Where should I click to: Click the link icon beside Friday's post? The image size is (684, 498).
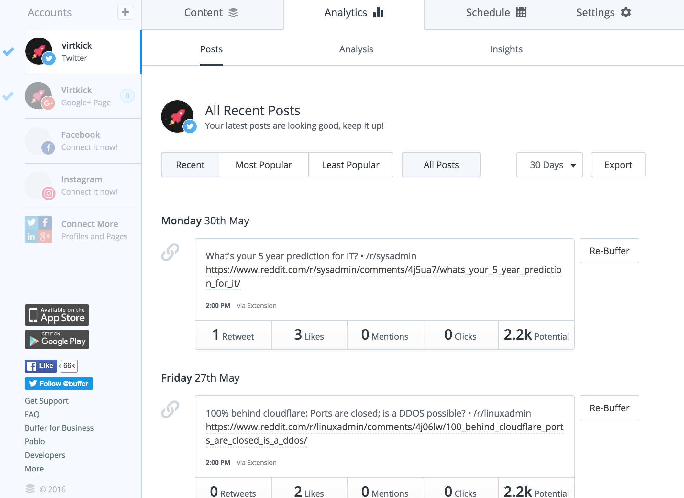click(x=170, y=409)
